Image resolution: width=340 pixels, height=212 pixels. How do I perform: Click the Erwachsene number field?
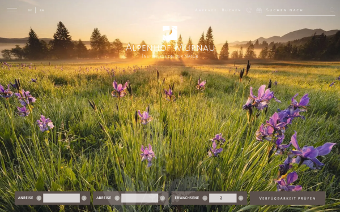pos(223,198)
